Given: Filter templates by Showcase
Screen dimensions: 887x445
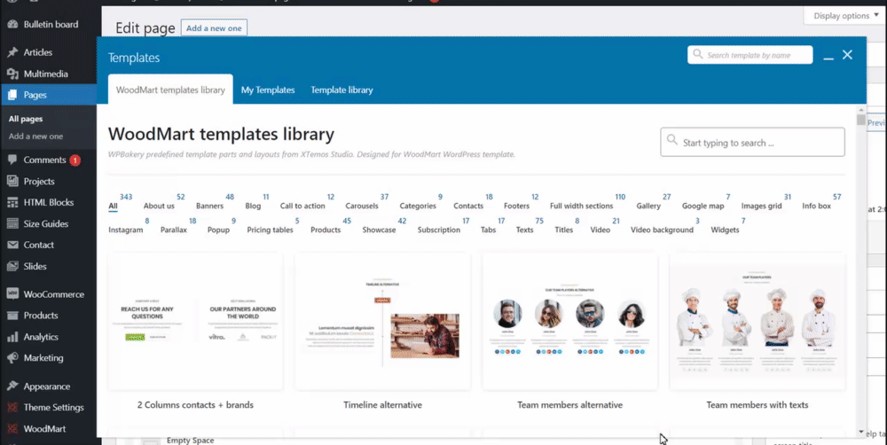Looking at the screenshot, I should point(379,230).
